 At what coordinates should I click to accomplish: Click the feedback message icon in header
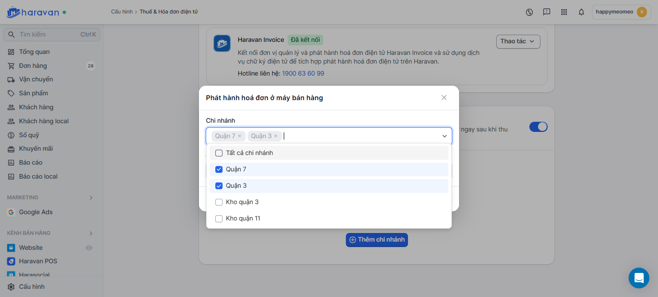pyautogui.click(x=546, y=12)
